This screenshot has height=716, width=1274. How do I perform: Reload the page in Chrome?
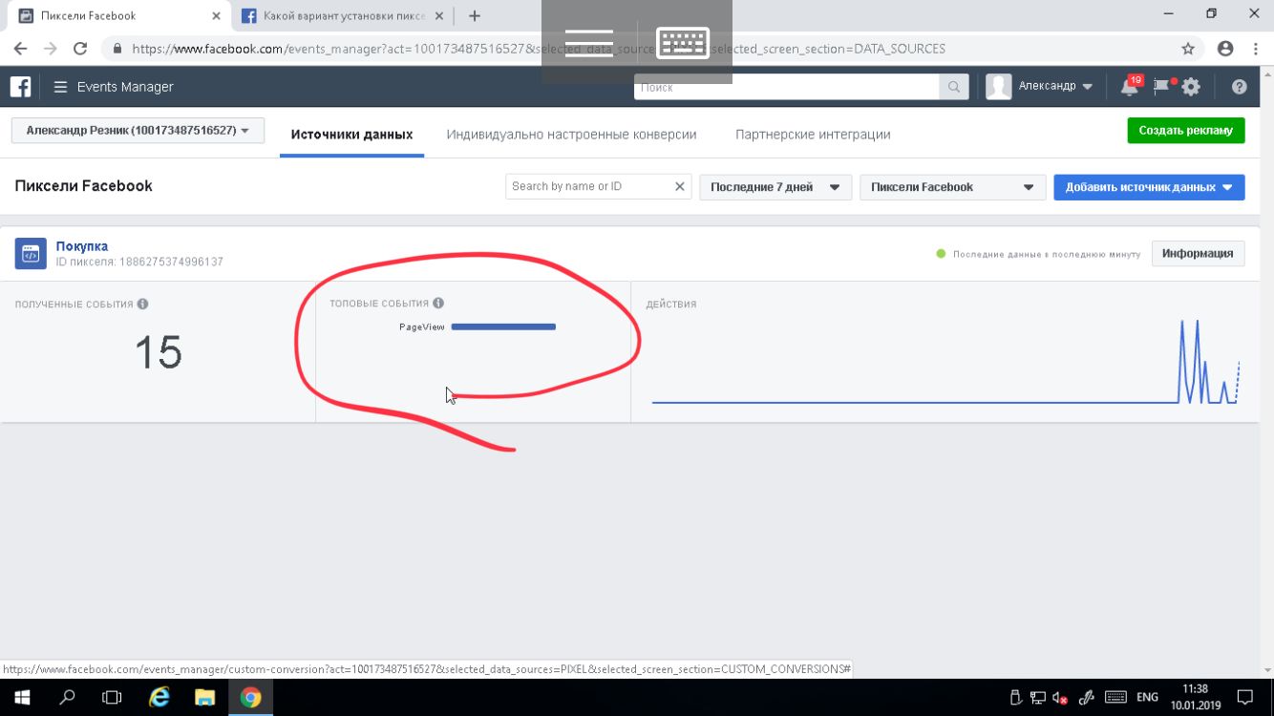(x=80, y=49)
